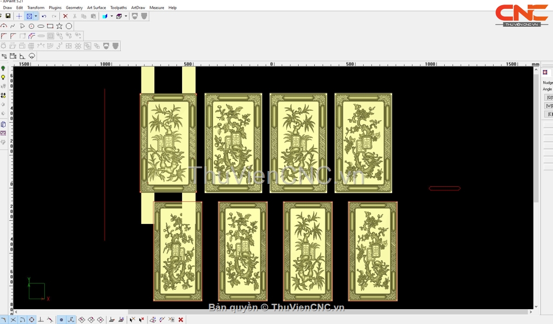Screen dimensions: 553x324
Task: Open the Art Surface menu
Action: click(x=96, y=8)
